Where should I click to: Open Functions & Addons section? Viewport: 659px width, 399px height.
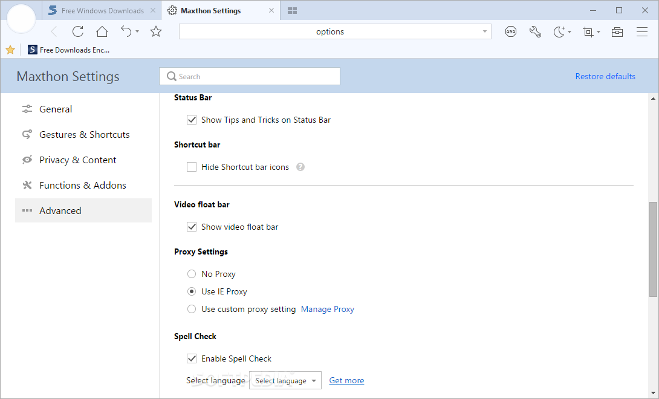click(83, 186)
